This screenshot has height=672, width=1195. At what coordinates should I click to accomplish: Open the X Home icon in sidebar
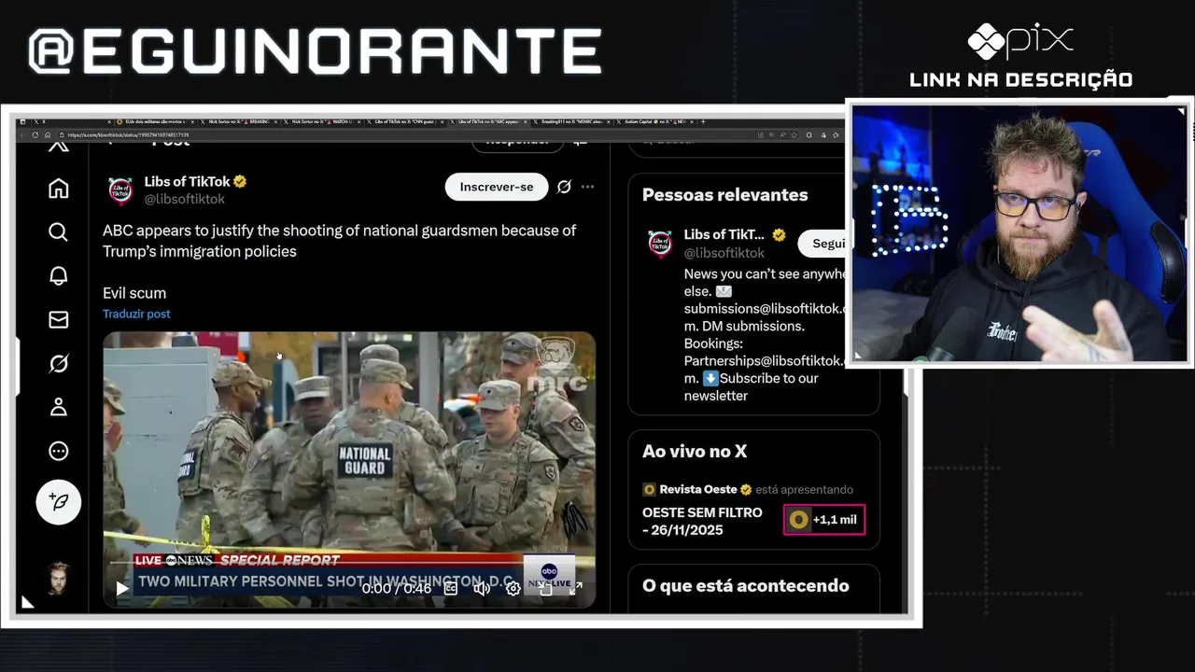point(58,189)
